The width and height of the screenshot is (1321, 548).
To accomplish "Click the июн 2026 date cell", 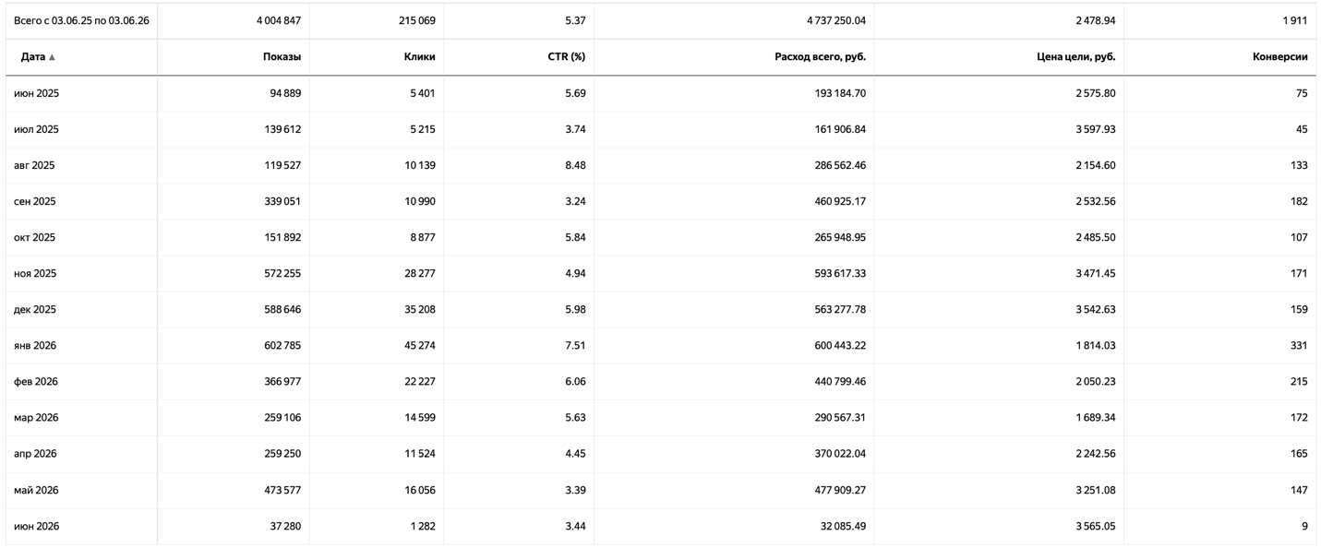I will click(37, 526).
